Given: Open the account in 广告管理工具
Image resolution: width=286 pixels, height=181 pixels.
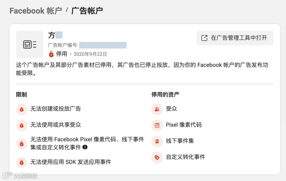Looking at the screenshot, I should [235, 38].
